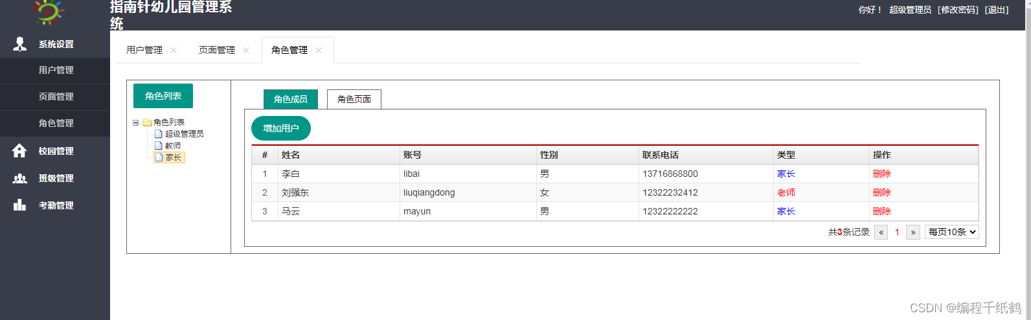The width and height of the screenshot is (1031, 320).
Task: Click the 校园管理 house icon
Action: pos(19,150)
